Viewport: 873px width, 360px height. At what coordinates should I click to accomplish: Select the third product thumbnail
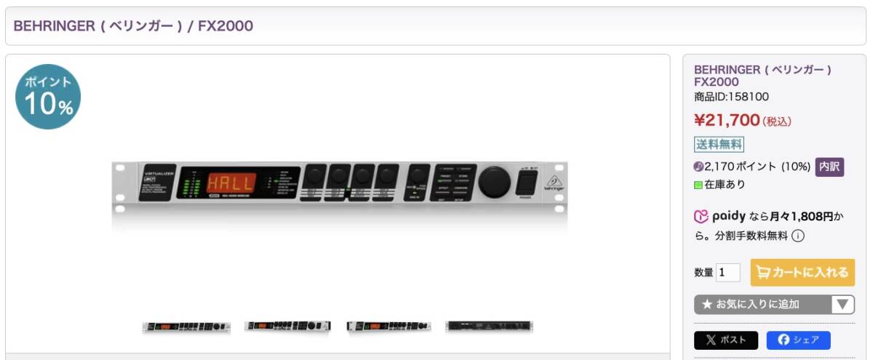pos(390,327)
